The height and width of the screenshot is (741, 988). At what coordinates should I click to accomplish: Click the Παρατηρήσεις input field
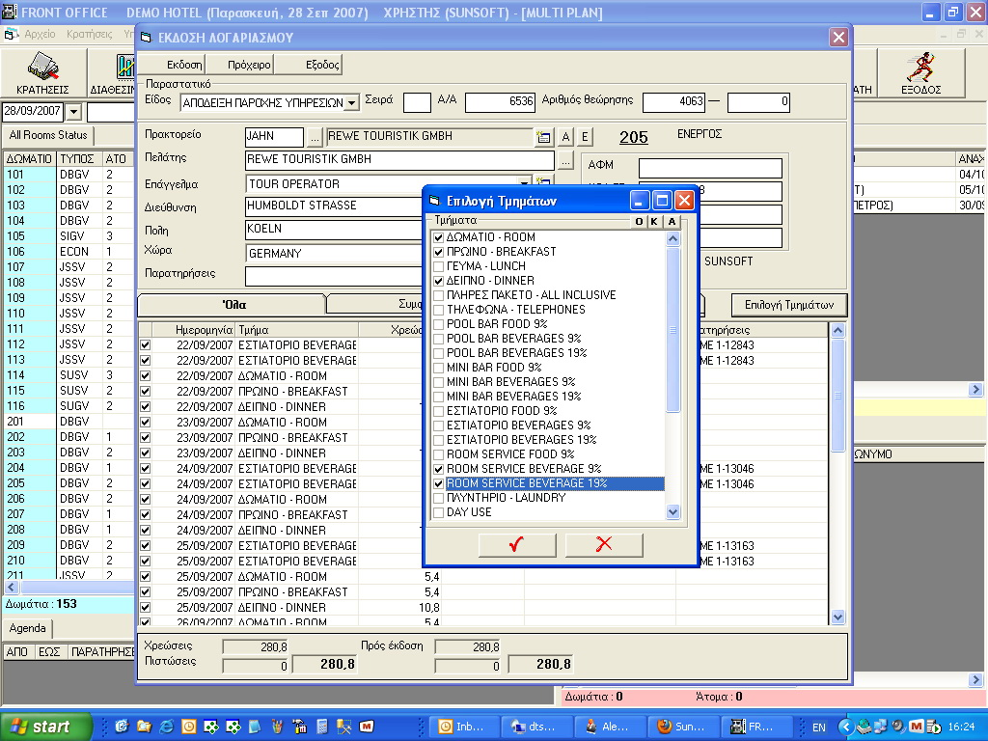[334, 275]
